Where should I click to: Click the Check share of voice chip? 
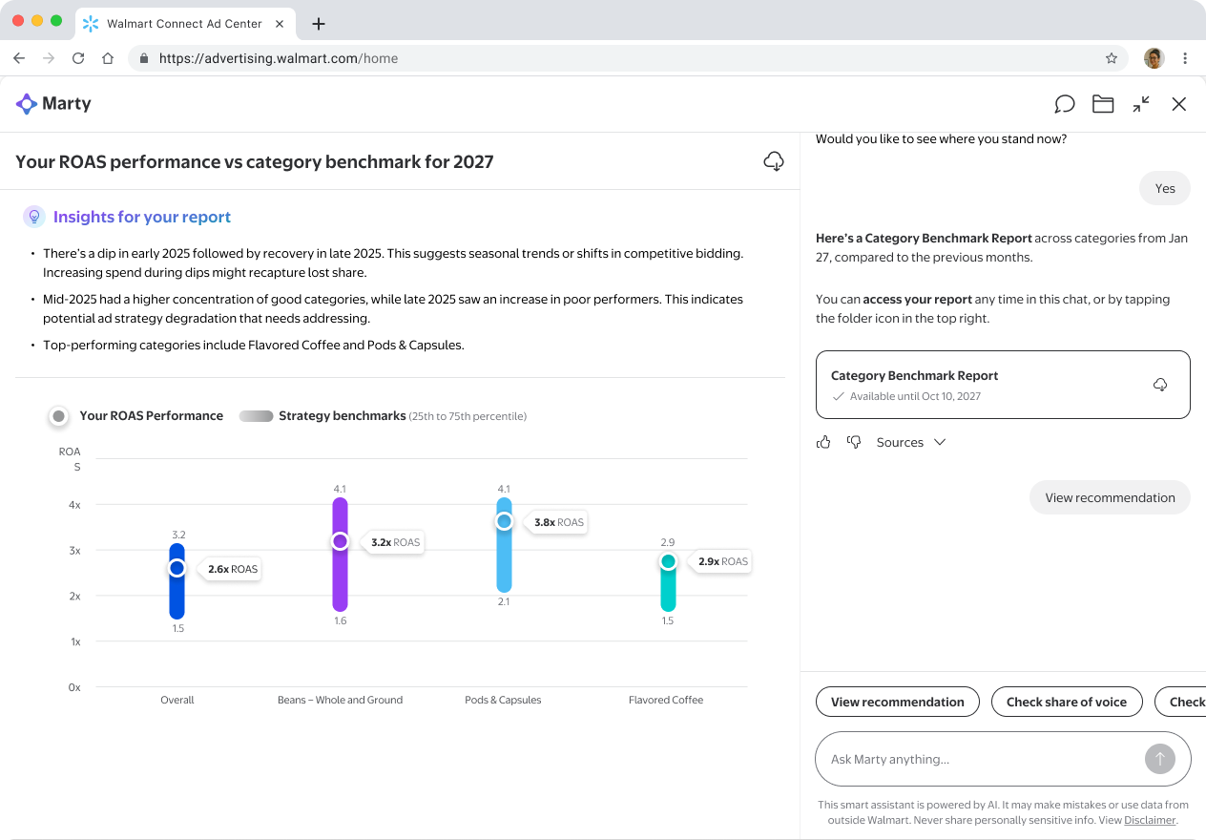(1067, 702)
